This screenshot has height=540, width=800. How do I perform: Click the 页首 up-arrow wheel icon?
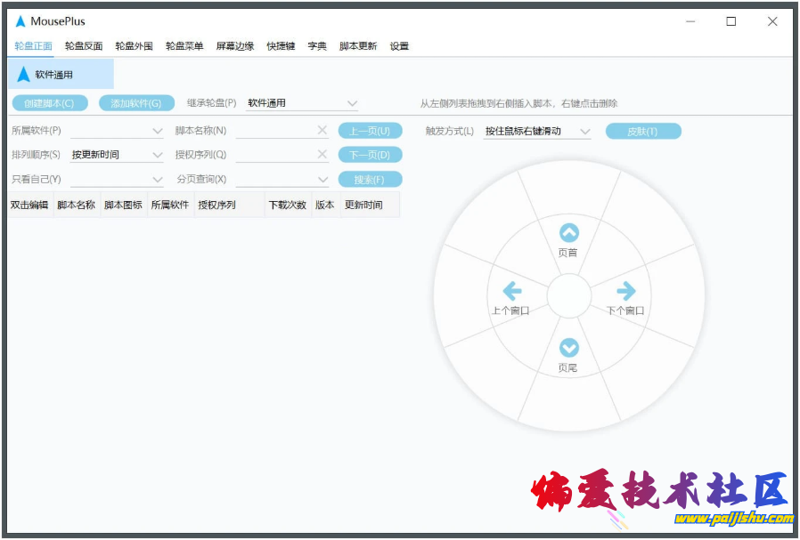pos(568,233)
